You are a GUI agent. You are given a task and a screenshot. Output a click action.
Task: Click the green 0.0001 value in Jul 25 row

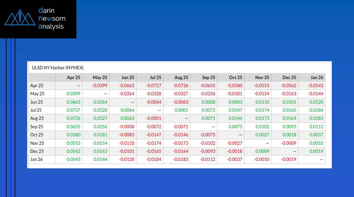pyautogui.click(x=182, y=110)
